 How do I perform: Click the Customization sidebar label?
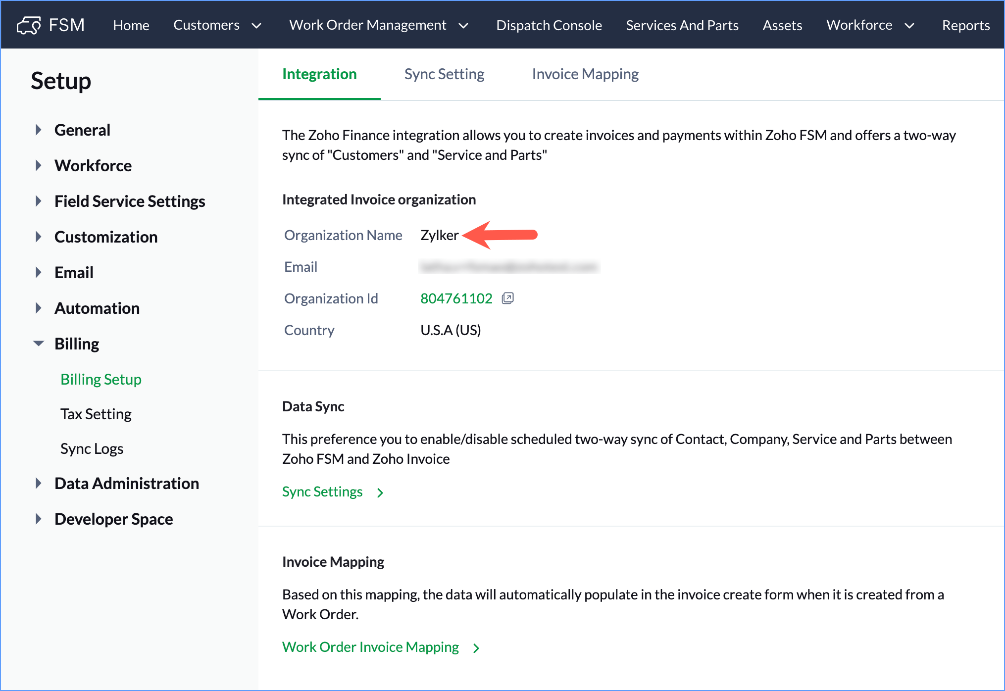(106, 237)
